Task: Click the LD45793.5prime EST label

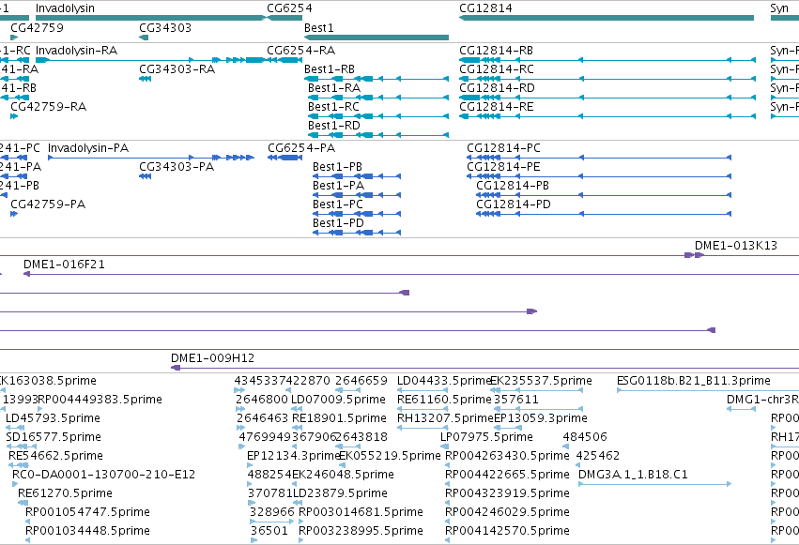Action: (x=53, y=418)
